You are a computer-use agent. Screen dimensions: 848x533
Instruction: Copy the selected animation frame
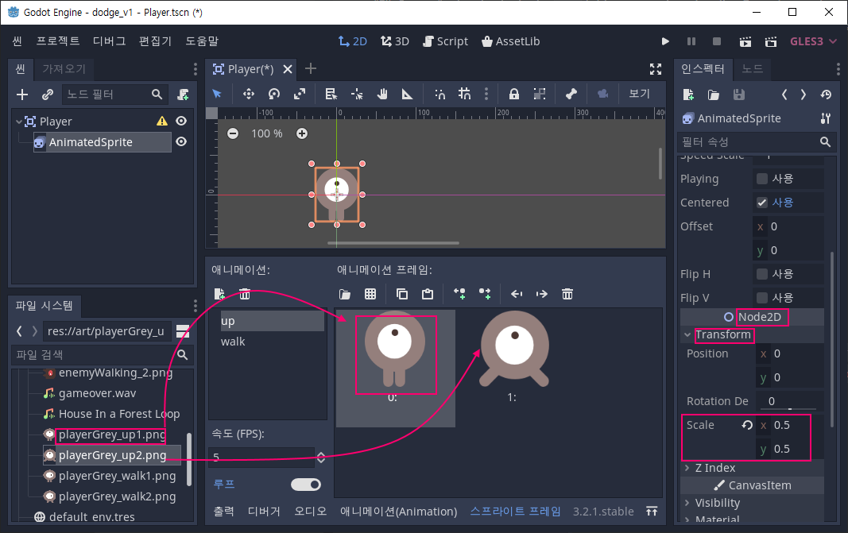click(x=402, y=294)
